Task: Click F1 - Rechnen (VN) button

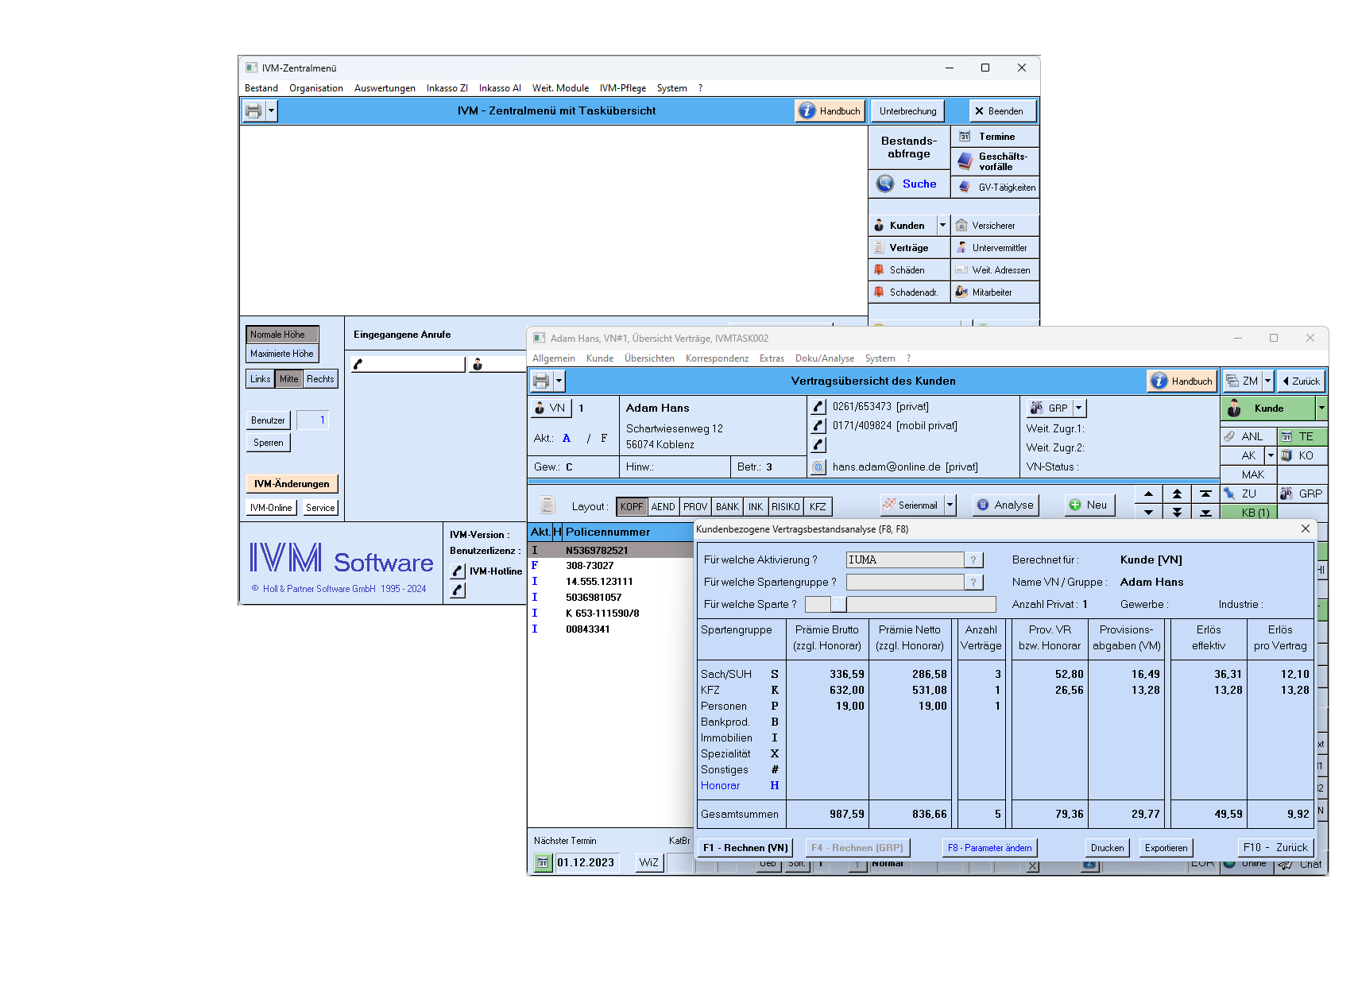Action: [745, 848]
